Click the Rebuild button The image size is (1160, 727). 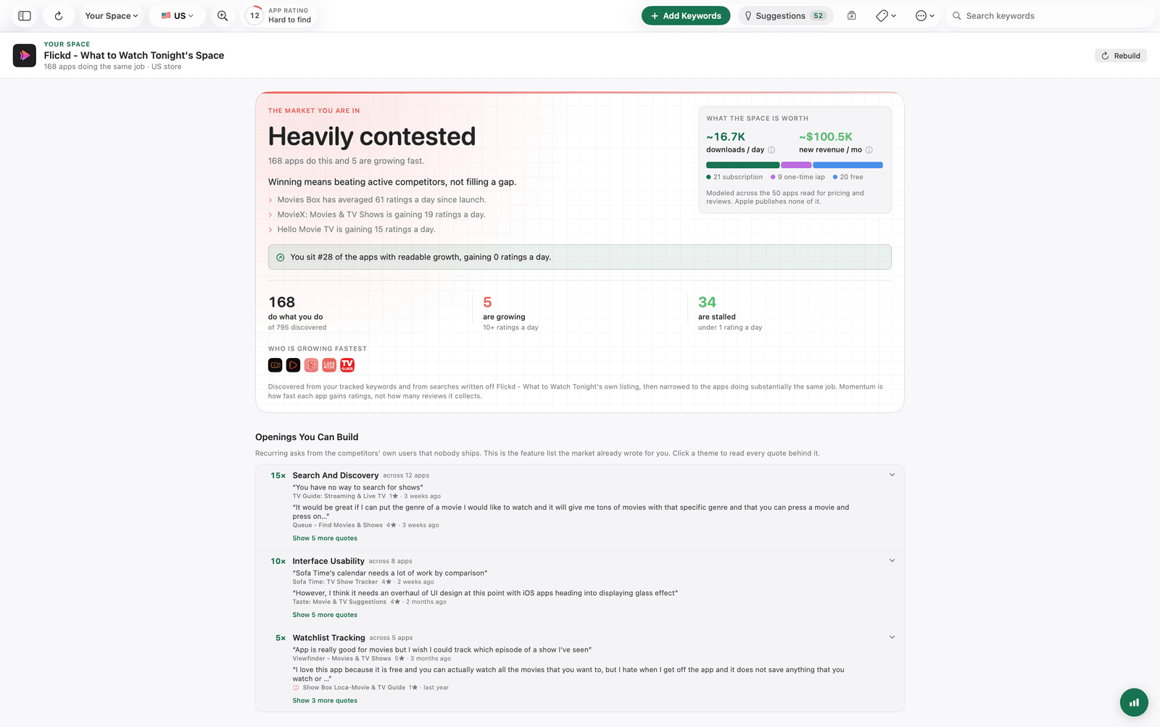pyautogui.click(x=1121, y=56)
